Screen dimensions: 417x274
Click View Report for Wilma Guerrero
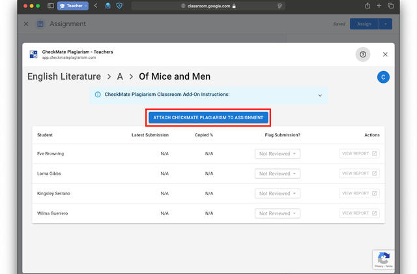pyautogui.click(x=359, y=213)
